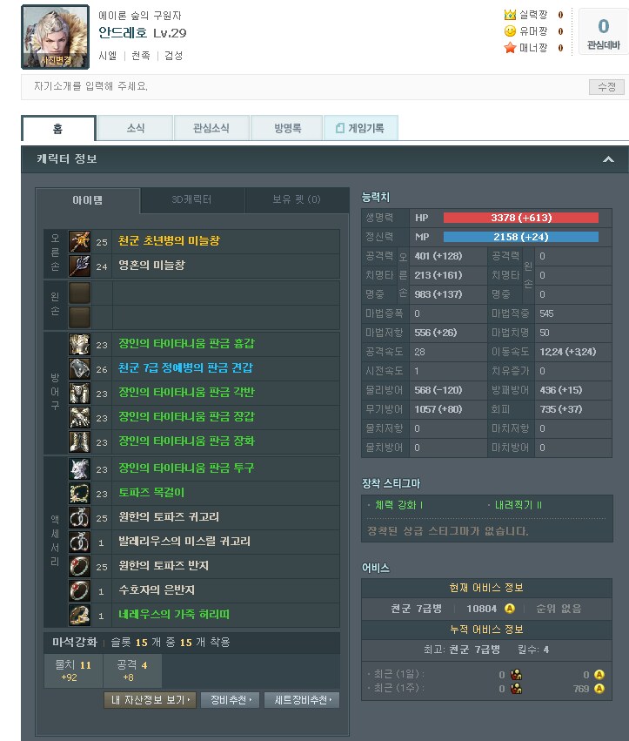Click the 사진변경 character portrait
Screen dimensions: 629x741
tap(56, 37)
